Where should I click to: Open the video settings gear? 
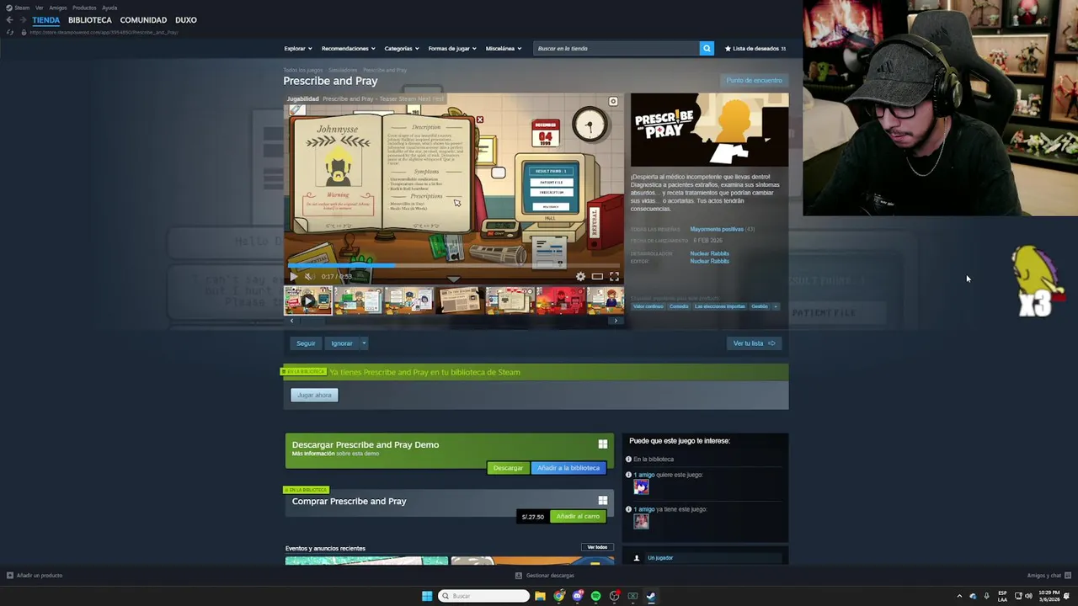(580, 276)
